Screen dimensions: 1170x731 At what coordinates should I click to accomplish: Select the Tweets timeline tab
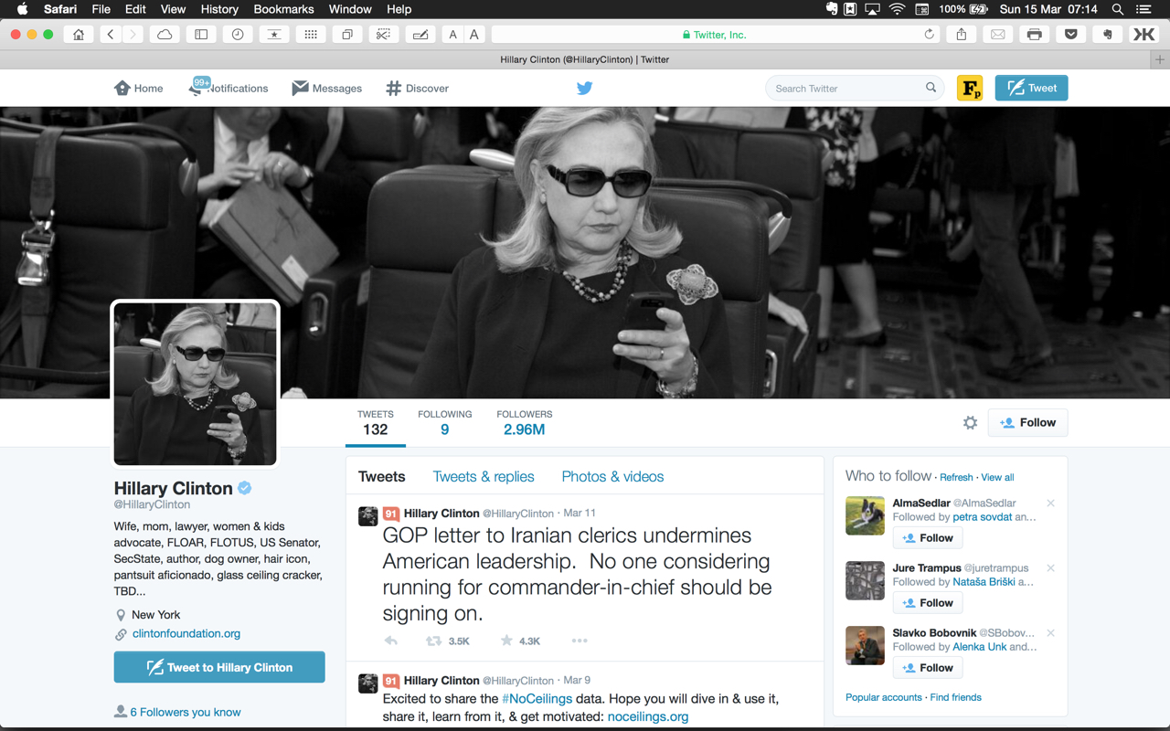[x=382, y=477]
